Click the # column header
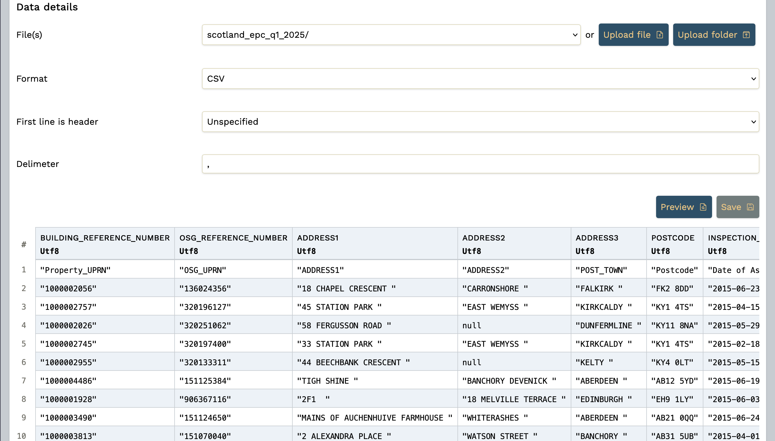The image size is (775, 441). [x=24, y=244]
